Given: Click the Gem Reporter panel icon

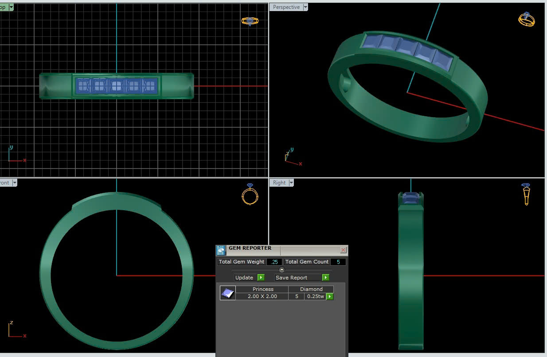Looking at the screenshot, I should click(x=221, y=251).
